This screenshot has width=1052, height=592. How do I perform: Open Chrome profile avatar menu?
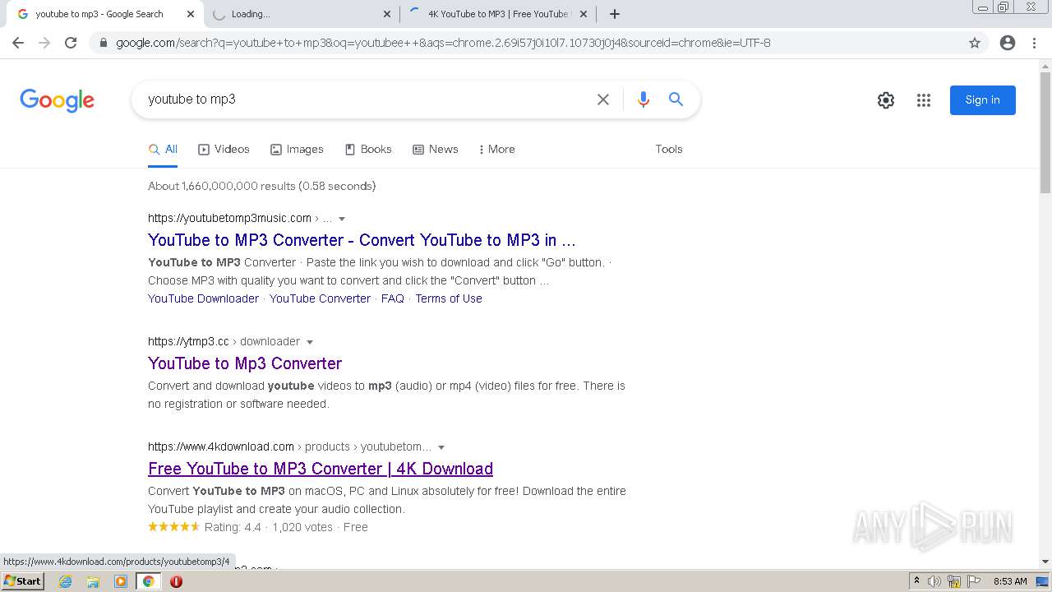click(x=1008, y=43)
